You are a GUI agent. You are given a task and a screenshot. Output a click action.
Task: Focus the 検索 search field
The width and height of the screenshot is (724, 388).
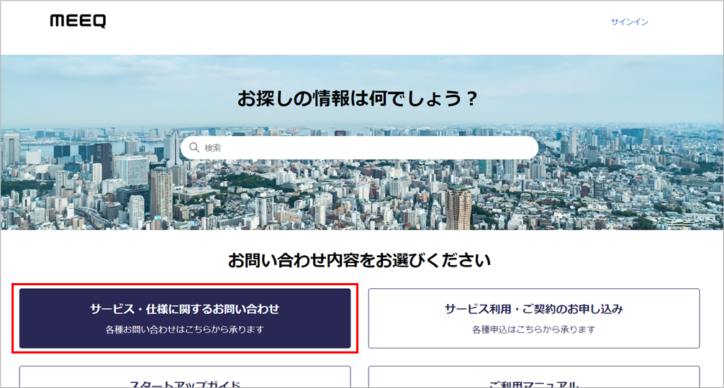[359, 148]
